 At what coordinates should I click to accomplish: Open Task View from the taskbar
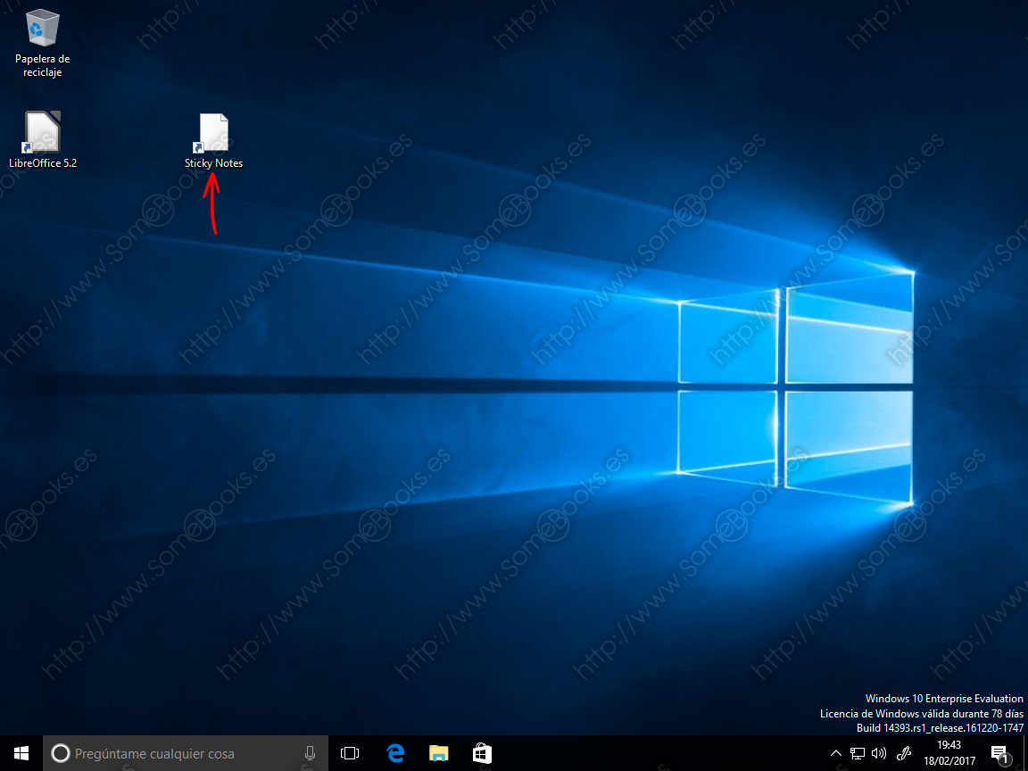coord(350,753)
